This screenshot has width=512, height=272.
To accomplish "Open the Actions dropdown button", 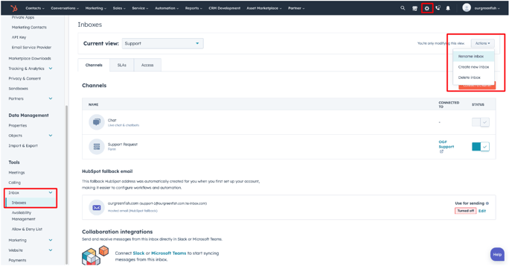I will [x=483, y=43].
